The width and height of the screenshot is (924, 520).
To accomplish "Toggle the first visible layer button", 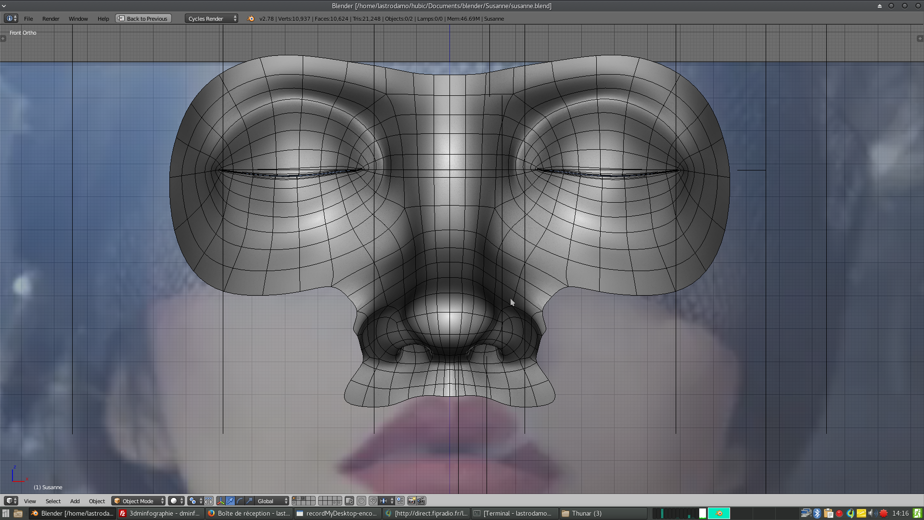I will click(294, 499).
